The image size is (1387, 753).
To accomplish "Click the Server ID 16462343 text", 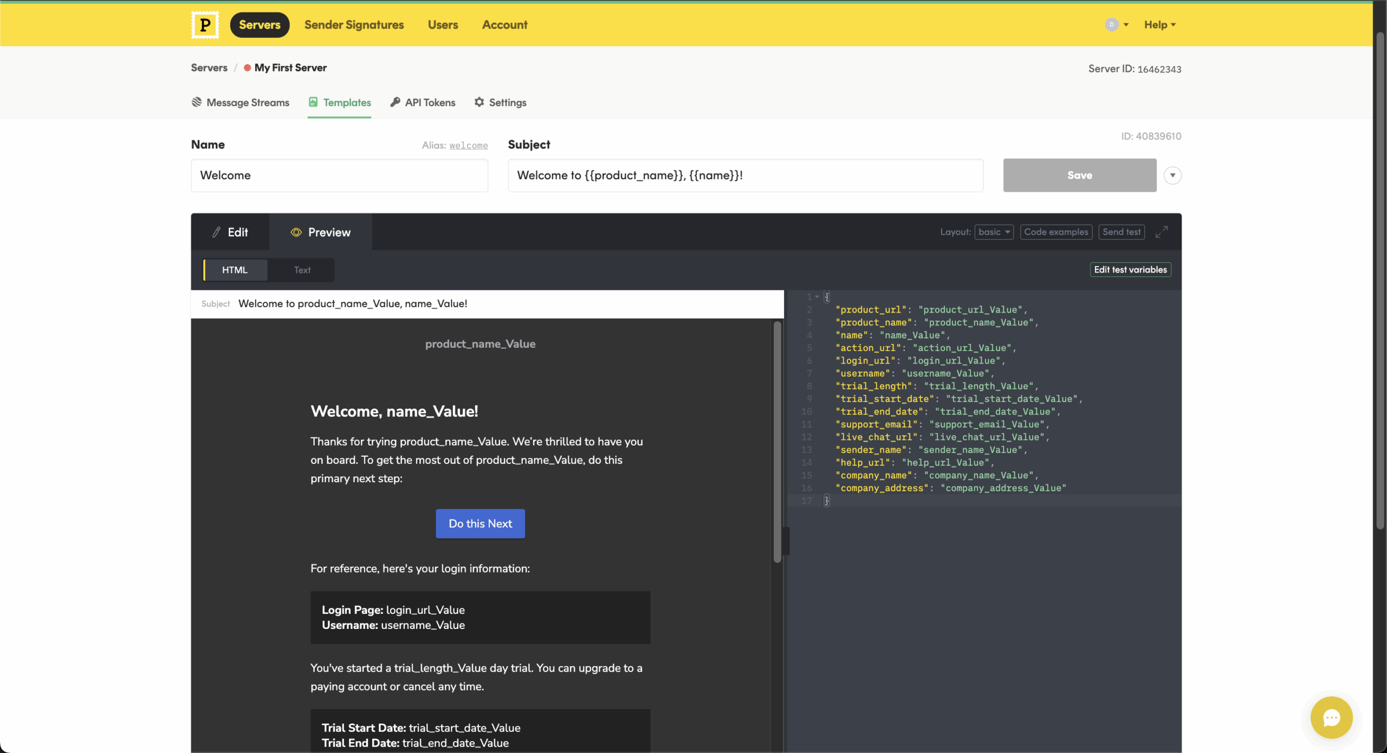I will [x=1135, y=69].
